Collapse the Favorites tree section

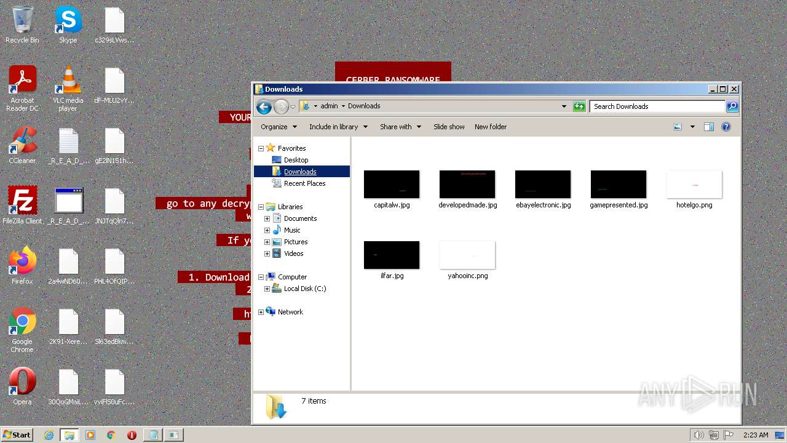(x=261, y=148)
